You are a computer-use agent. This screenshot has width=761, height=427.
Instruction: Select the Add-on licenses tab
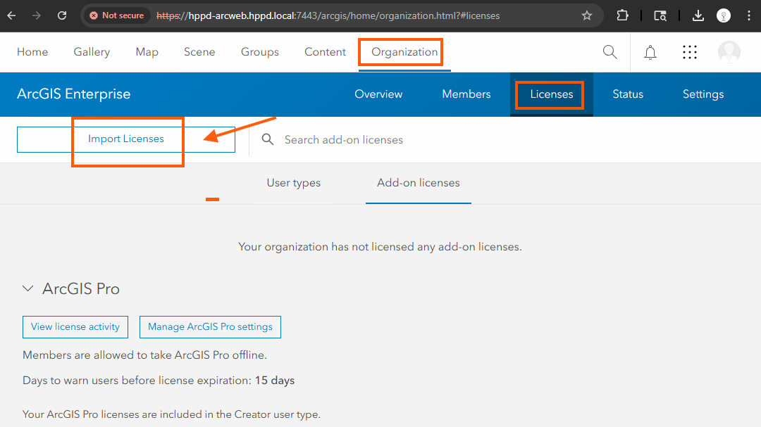[x=418, y=183]
